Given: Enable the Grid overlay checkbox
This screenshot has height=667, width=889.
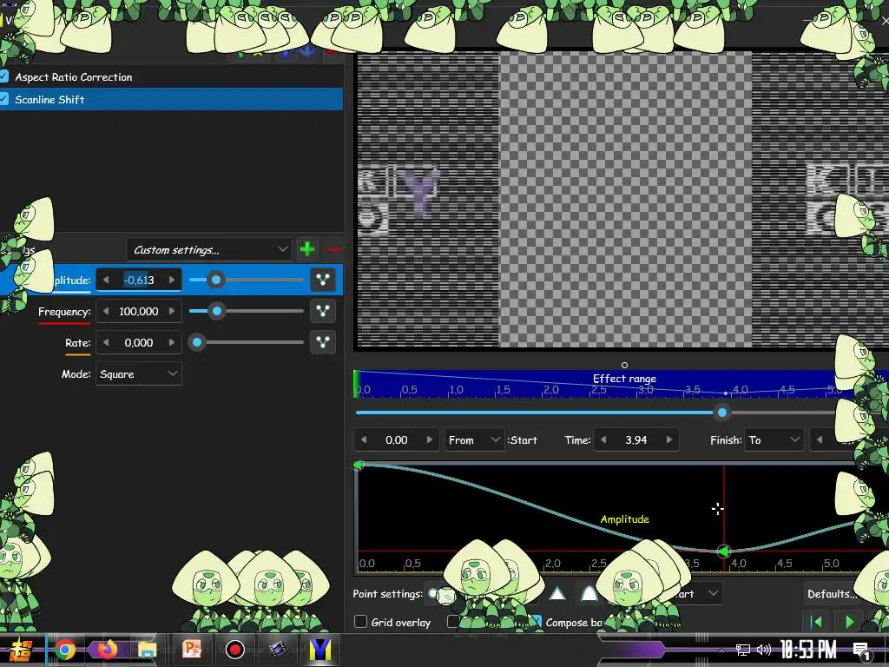Looking at the screenshot, I should point(360,622).
